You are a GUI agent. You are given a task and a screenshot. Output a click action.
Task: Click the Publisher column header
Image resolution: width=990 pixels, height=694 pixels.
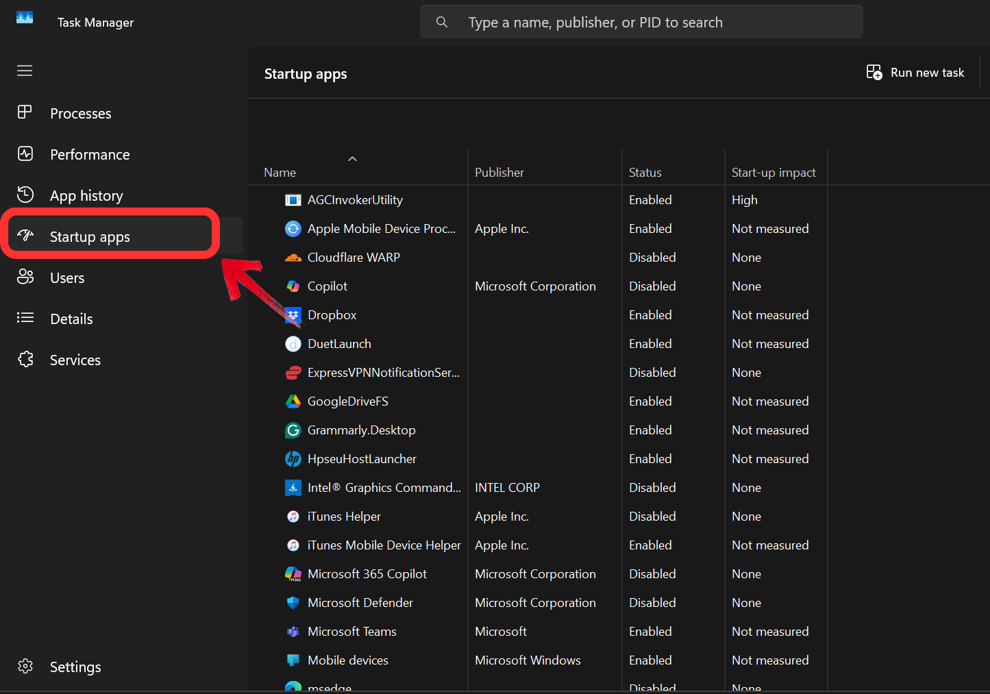[499, 172]
